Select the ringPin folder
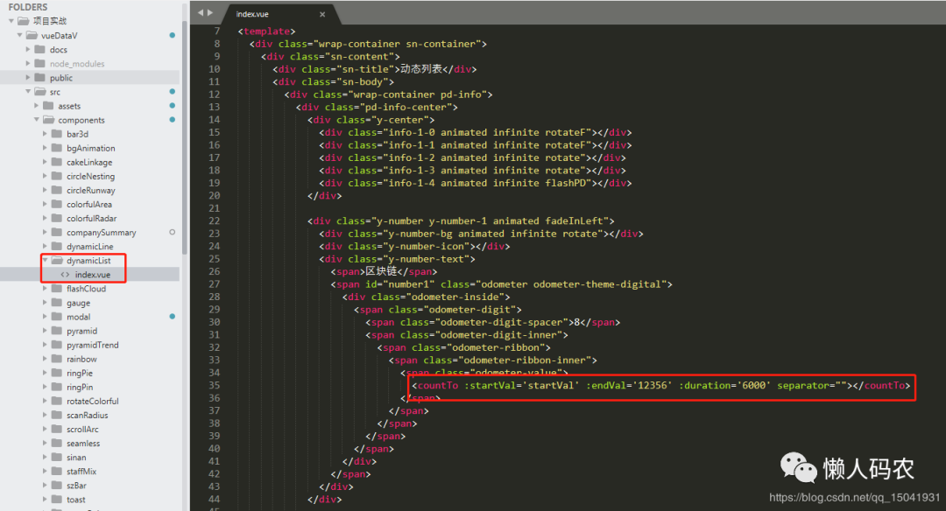This screenshot has width=946, height=511. tap(80, 387)
